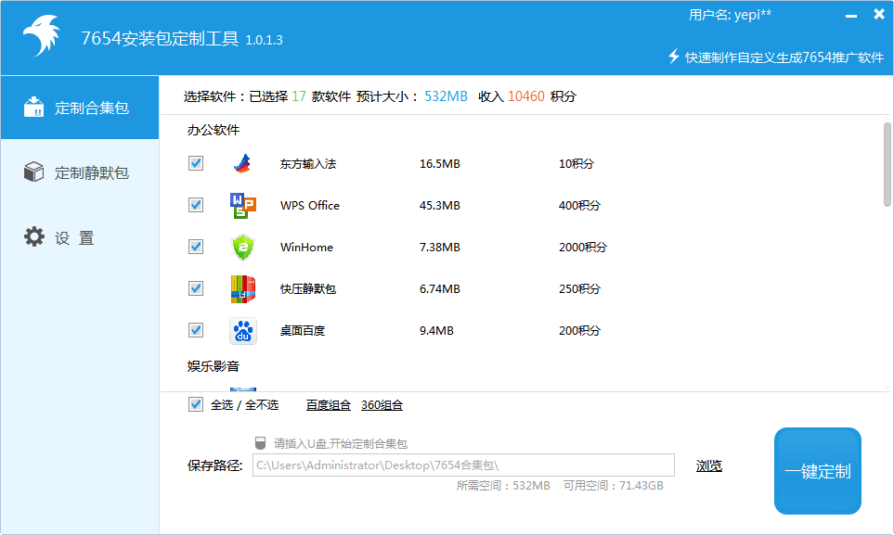Click the 45.3MB size of WPS Office
The height and width of the screenshot is (535, 894).
(440, 206)
